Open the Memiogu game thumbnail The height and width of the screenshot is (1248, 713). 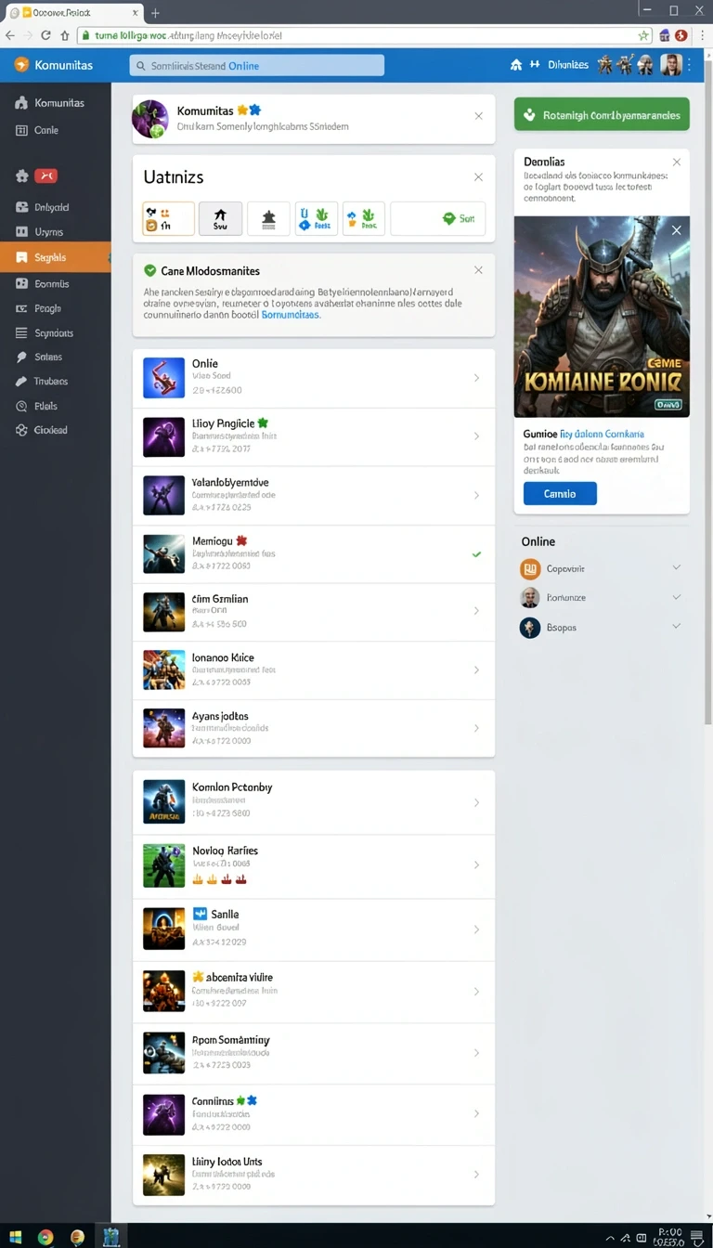(163, 553)
